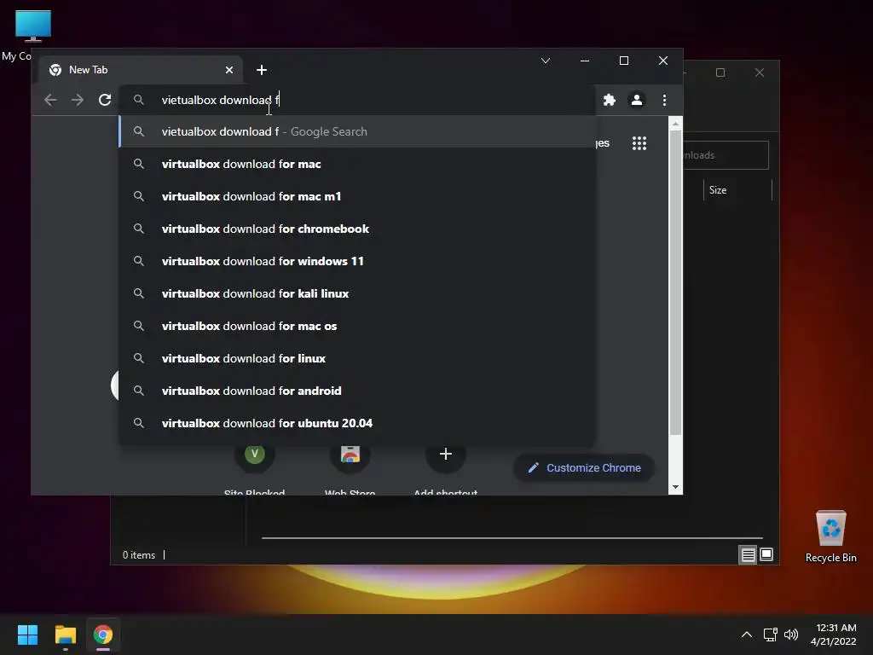Choose suggestion 'virtualbox download for mac m1'
This screenshot has height=655, width=873.
357,196
